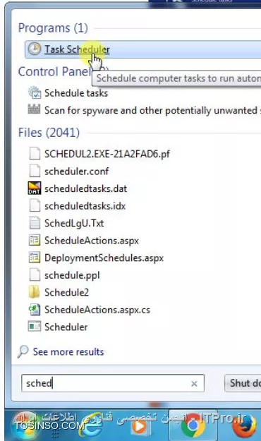
Task: Open ScheduleActions.aspx.cs file
Action: (97, 310)
